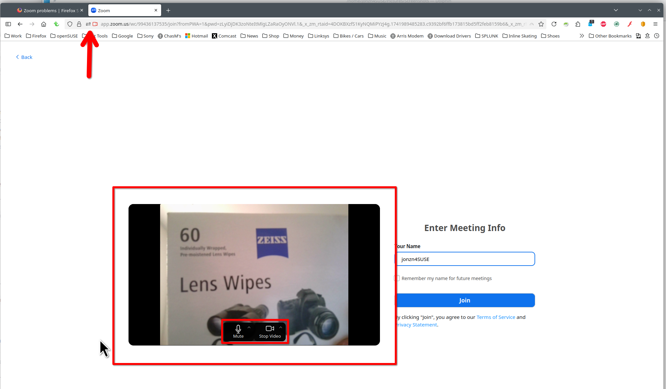Open the Money bookmarks folder
The height and width of the screenshot is (389, 666).
pyautogui.click(x=294, y=36)
